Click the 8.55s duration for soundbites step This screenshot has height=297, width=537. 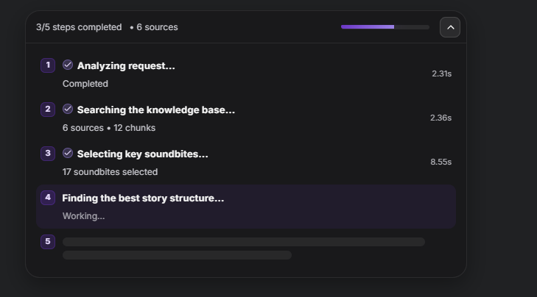441,162
